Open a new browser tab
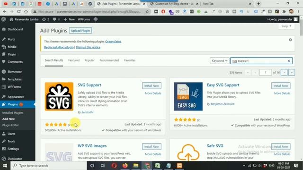The height and width of the screenshot is (170, 303). [258, 4]
